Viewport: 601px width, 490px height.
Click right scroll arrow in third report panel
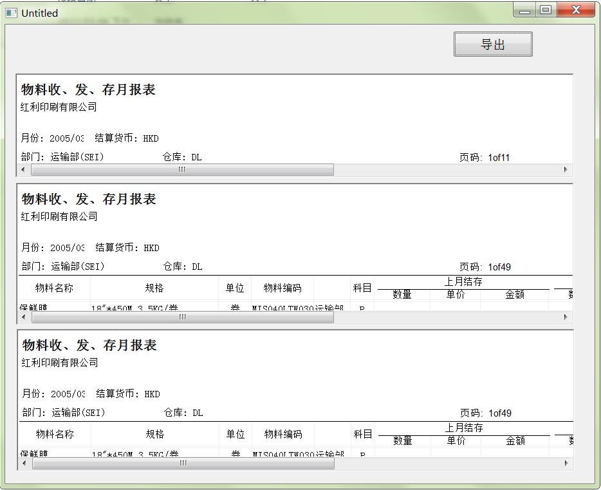pos(566,463)
